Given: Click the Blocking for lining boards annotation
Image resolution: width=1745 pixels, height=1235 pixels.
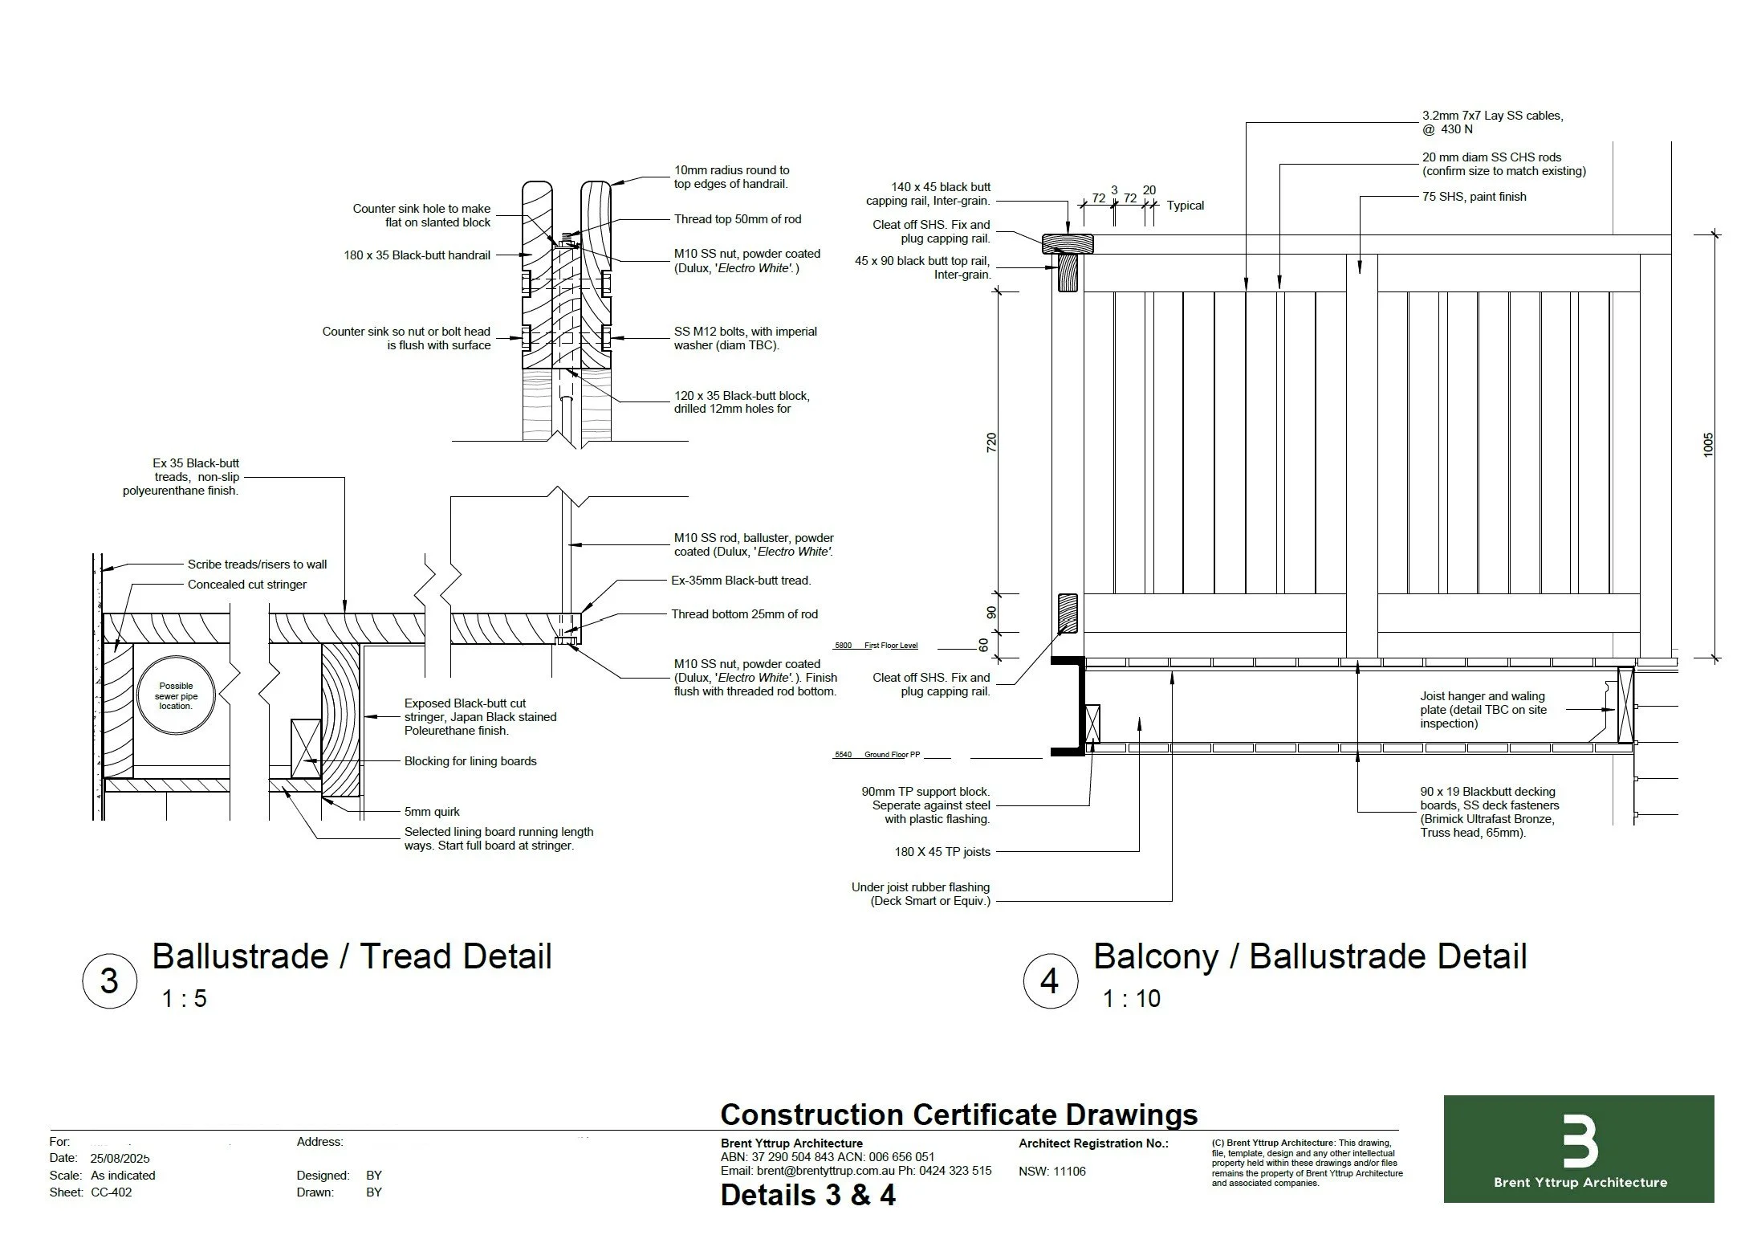Looking at the screenshot, I should 470,761.
